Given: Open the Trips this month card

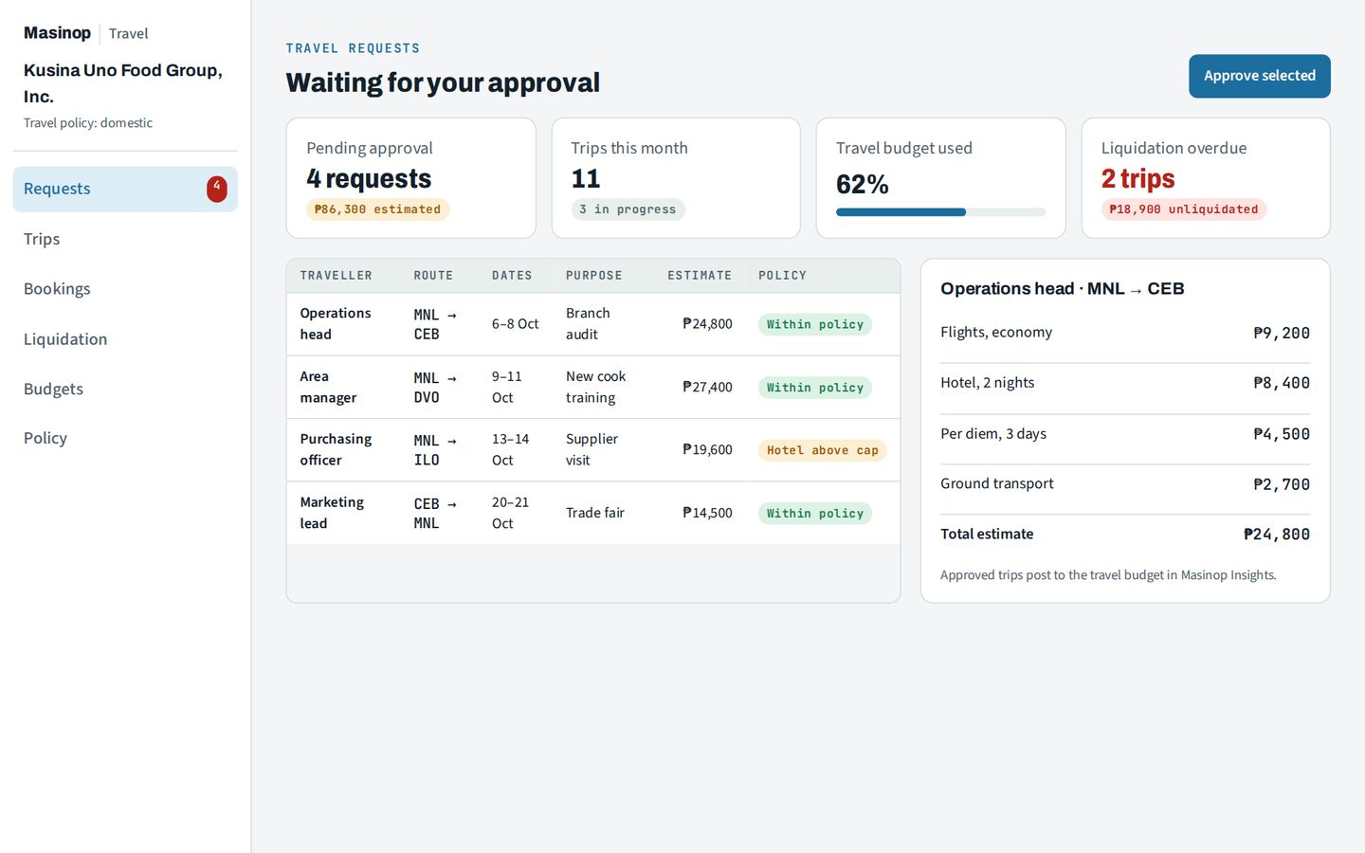Looking at the screenshot, I should [676, 178].
